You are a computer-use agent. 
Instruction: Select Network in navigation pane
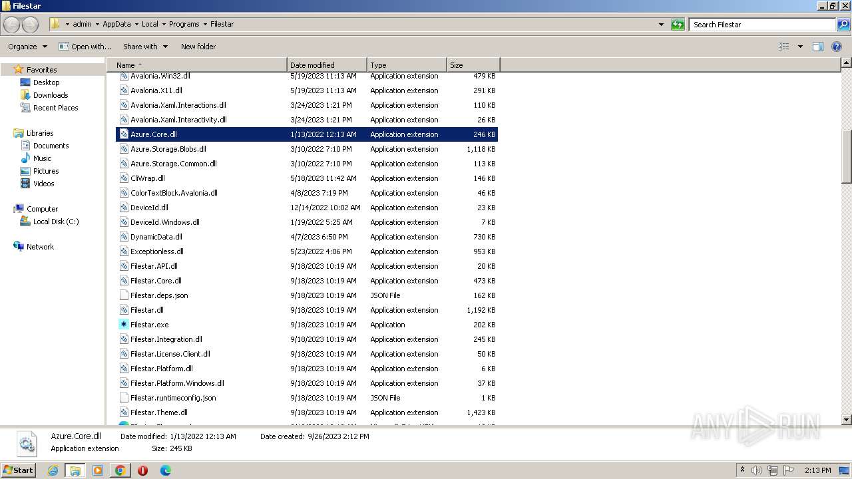40,247
